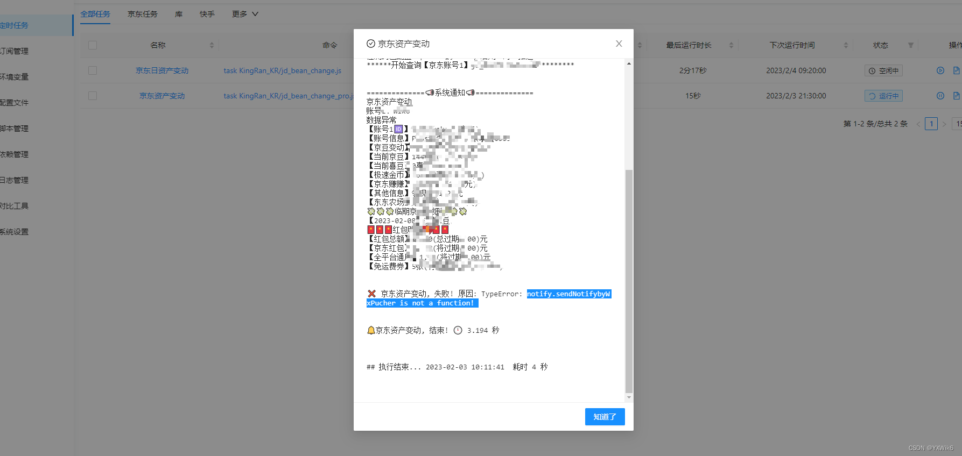Click the 系统通知 heading line in the log

coord(450,92)
